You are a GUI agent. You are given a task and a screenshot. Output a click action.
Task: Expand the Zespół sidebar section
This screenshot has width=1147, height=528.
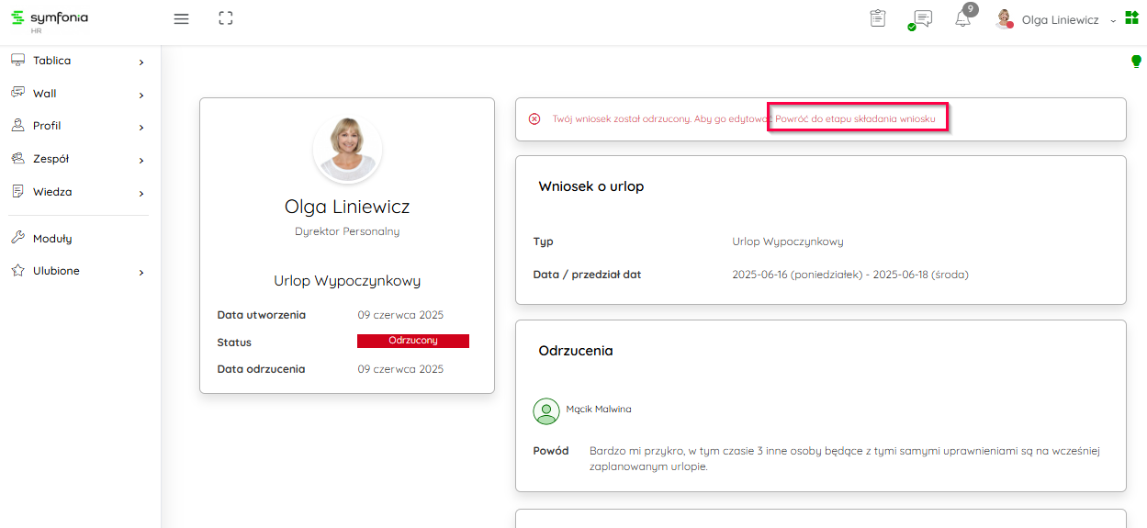(78, 159)
